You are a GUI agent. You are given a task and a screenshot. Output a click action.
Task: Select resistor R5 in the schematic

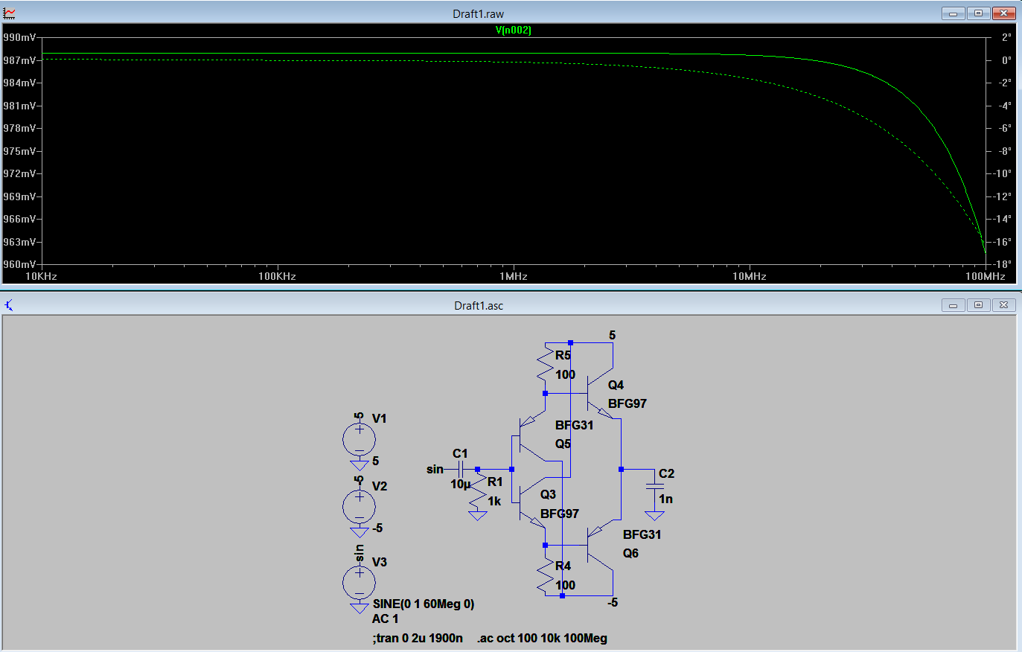(x=546, y=366)
